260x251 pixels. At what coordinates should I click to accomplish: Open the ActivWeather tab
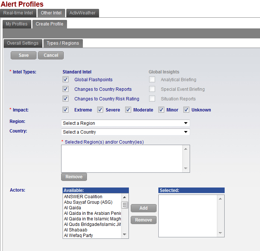tap(82, 13)
